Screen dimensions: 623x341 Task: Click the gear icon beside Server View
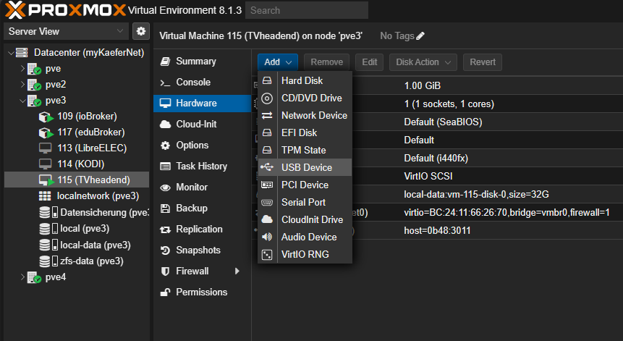(140, 32)
